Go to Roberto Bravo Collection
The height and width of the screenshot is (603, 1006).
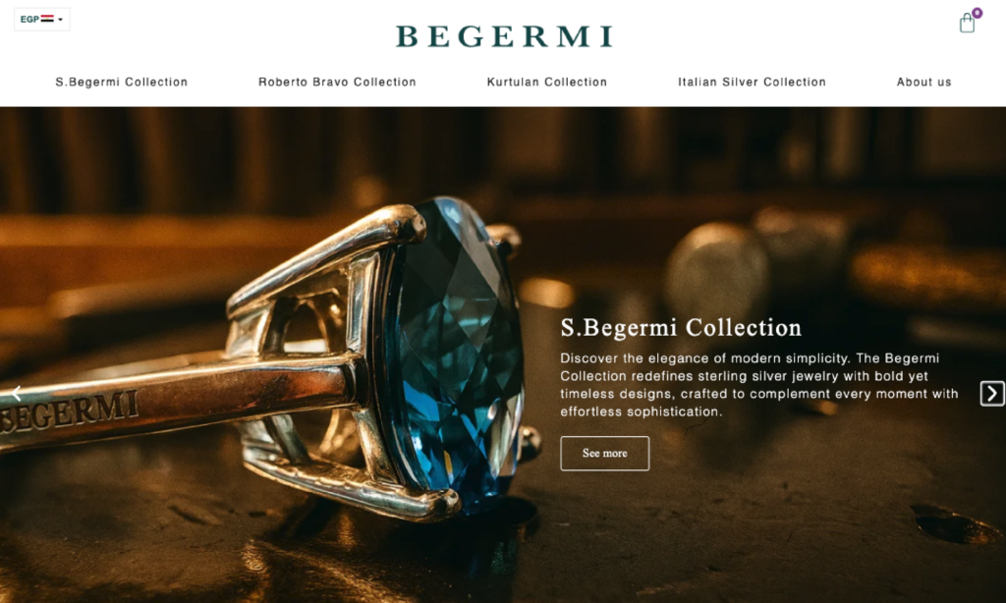[337, 82]
